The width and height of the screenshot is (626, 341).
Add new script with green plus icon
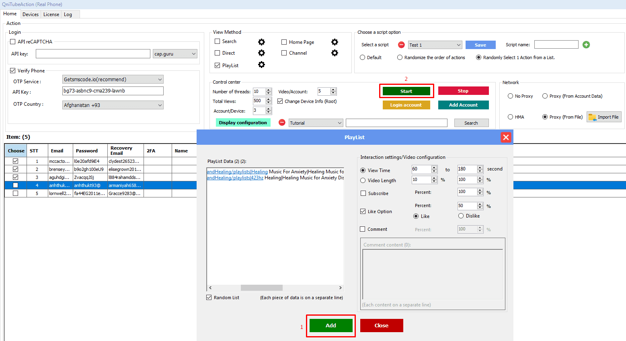click(x=586, y=45)
